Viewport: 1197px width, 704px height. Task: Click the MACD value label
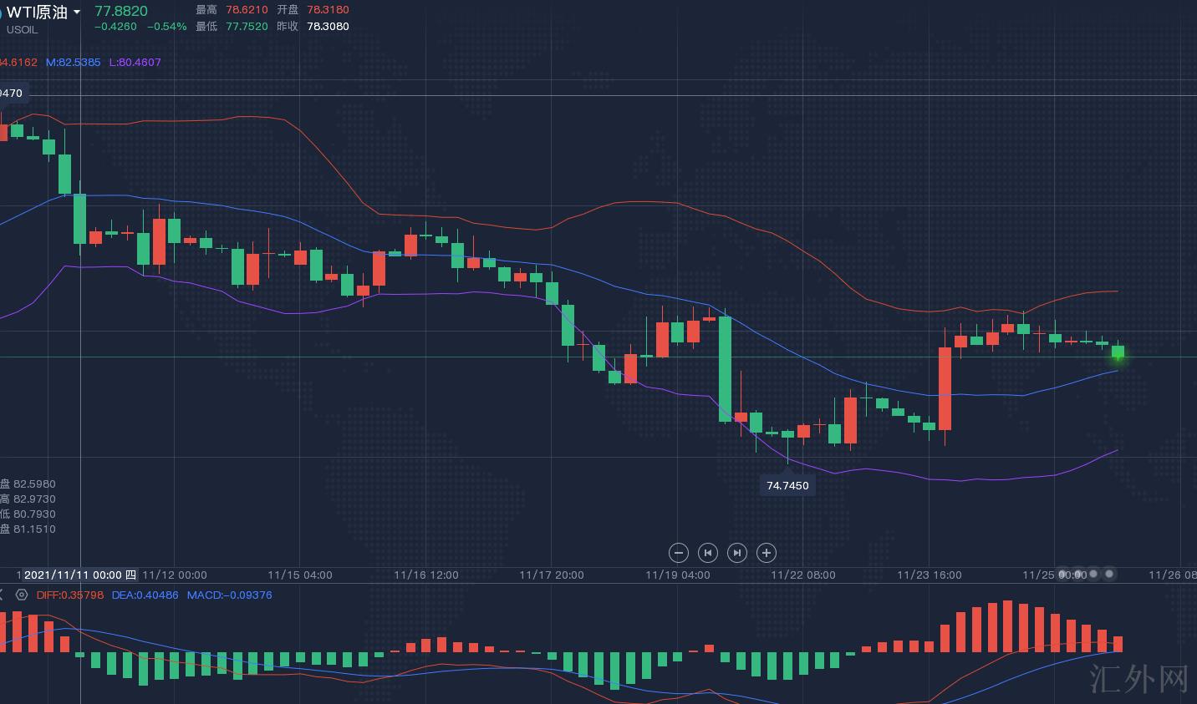(x=229, y=595)
